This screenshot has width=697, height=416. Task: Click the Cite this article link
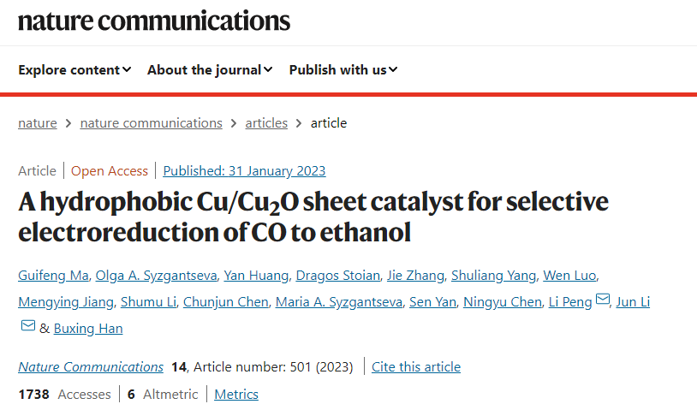point(416,367)
